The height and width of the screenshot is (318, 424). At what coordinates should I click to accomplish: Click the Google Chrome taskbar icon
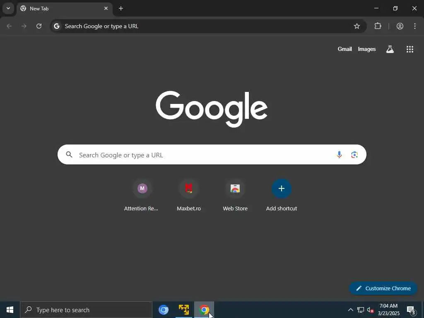(204, 310)
